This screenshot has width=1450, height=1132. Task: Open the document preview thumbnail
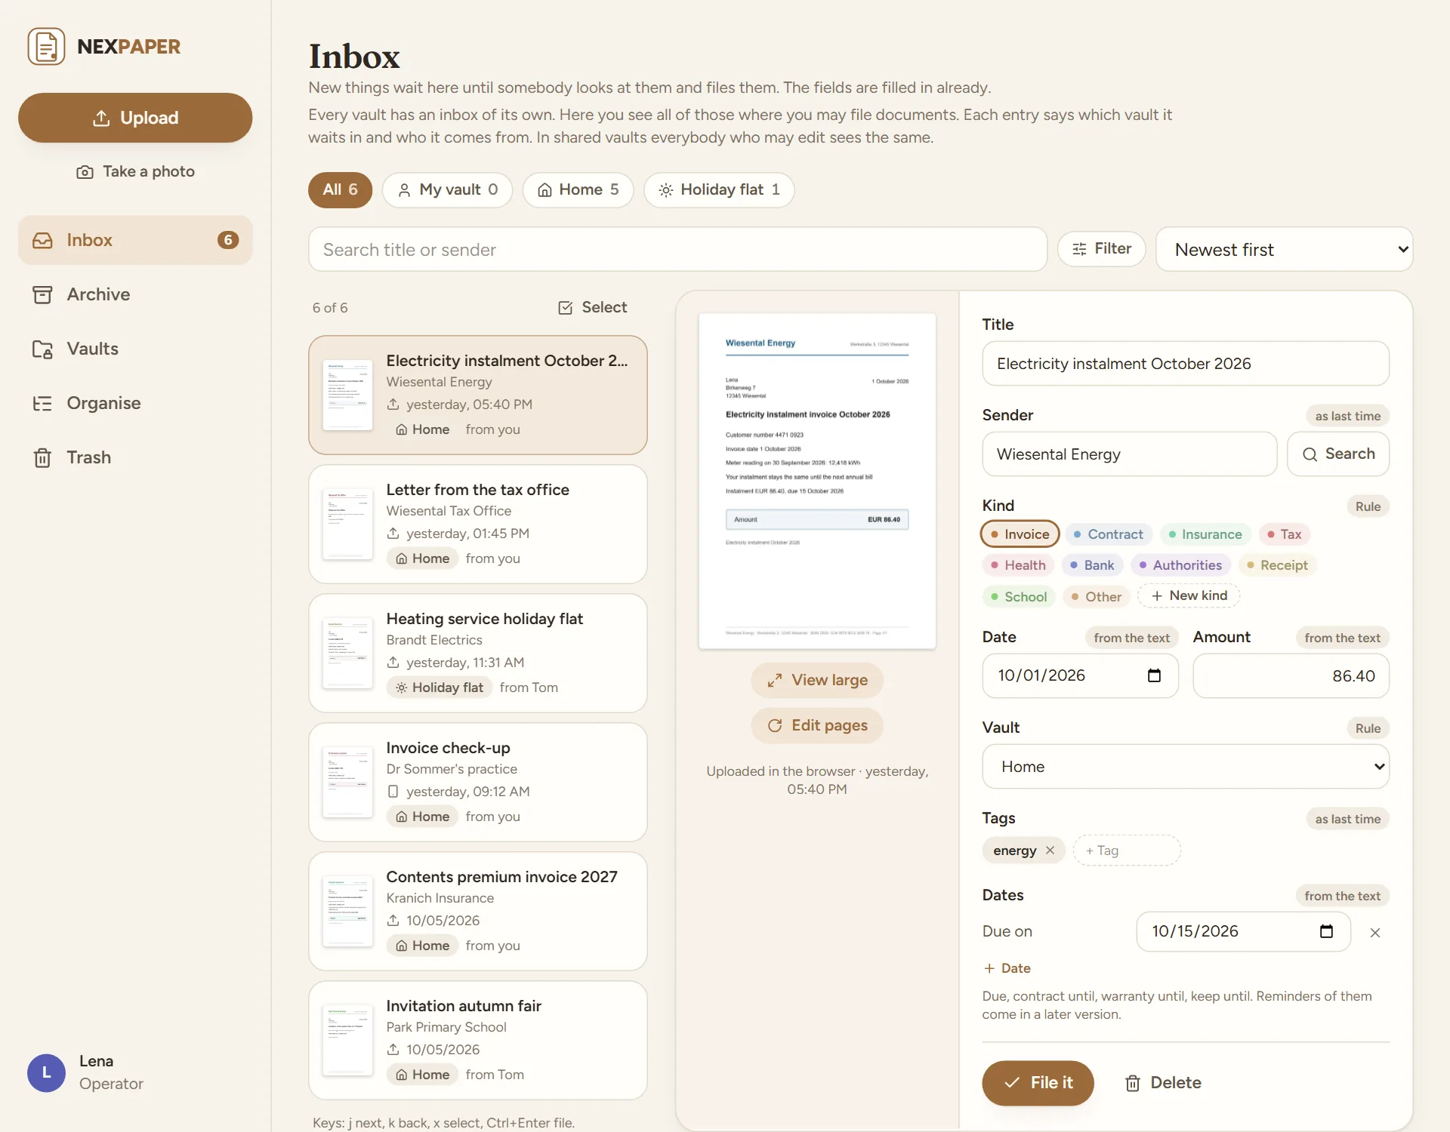click(x=817, y=481)
